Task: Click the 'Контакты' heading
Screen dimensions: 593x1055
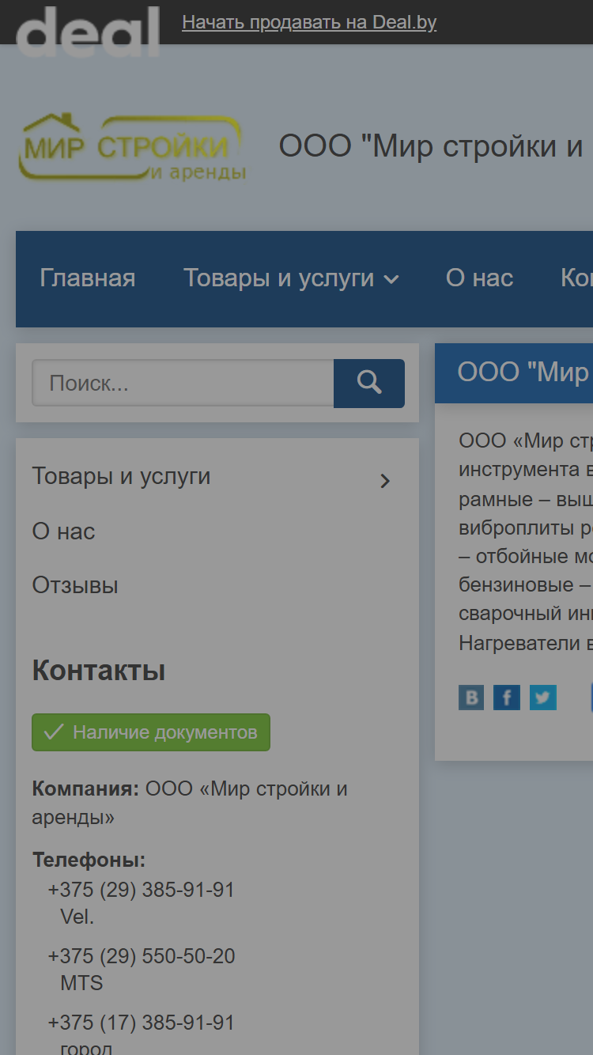Action: coord(99,671)
